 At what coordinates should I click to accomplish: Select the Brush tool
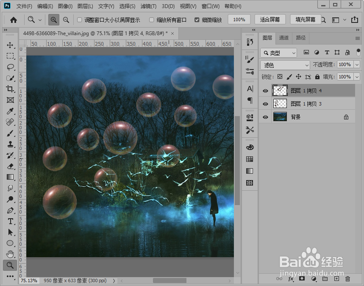coord(10,133)
